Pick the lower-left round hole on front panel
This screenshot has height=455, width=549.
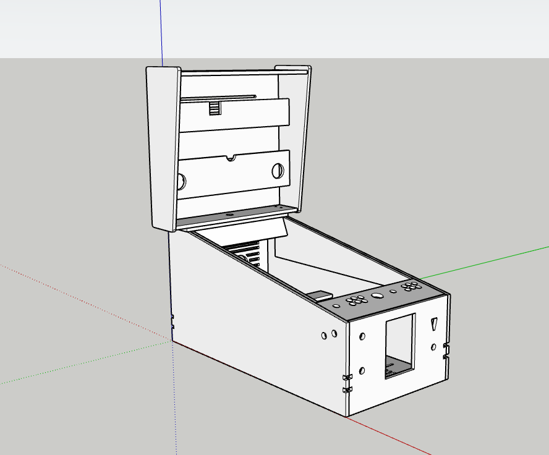click(x=362, y=371)
